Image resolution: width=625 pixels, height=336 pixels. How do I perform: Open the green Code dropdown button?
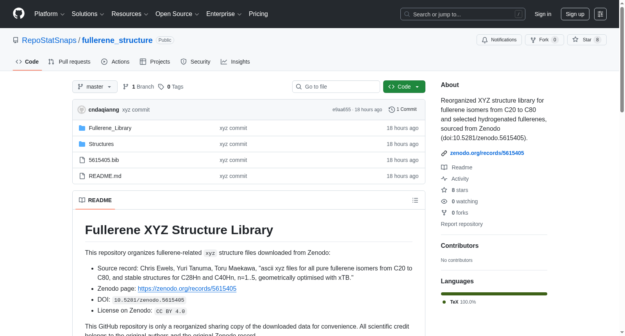[x=404, y=87]
